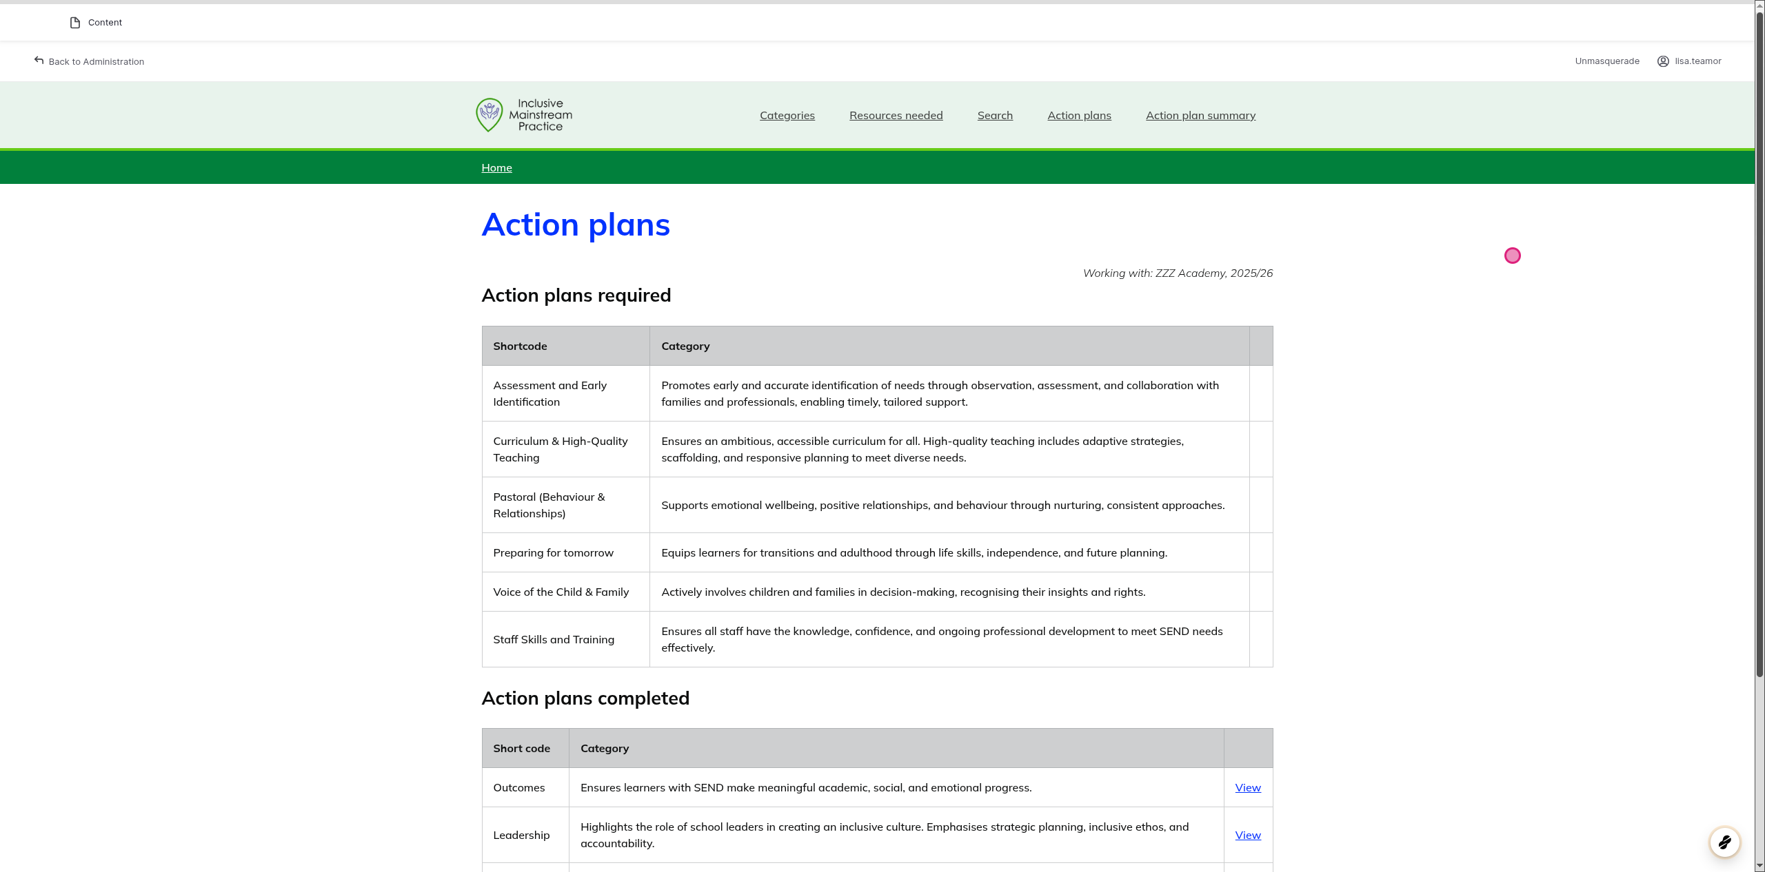Click description 'Ensures learners with SEND make meaningful'

806,788
